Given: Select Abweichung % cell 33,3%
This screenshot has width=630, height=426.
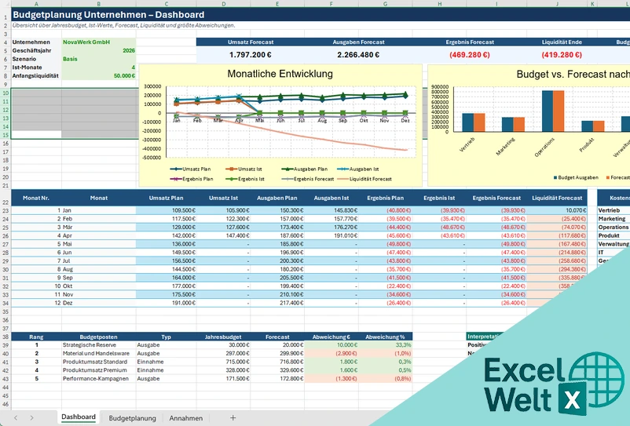Looking at the screenshot, I should click(386, 345).
